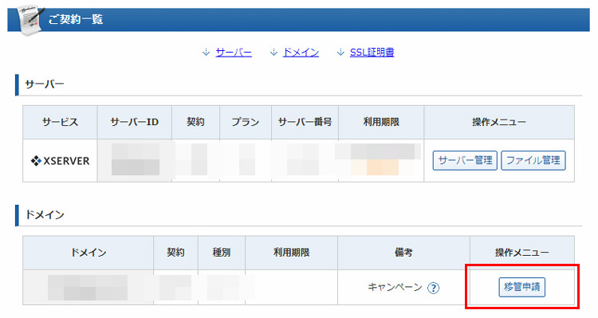598x318 pixels.
Task: Open the サーバー管理 button
Action: [465, 160]
